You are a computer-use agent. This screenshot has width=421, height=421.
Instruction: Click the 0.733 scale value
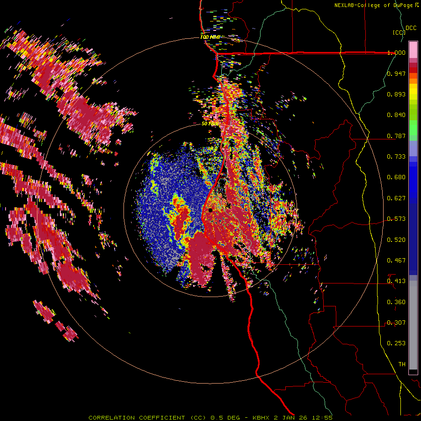coord(396,157)
